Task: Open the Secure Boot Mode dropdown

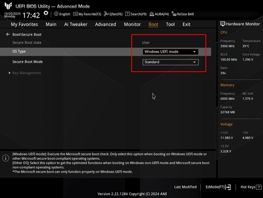Action: tap(170, 62)
